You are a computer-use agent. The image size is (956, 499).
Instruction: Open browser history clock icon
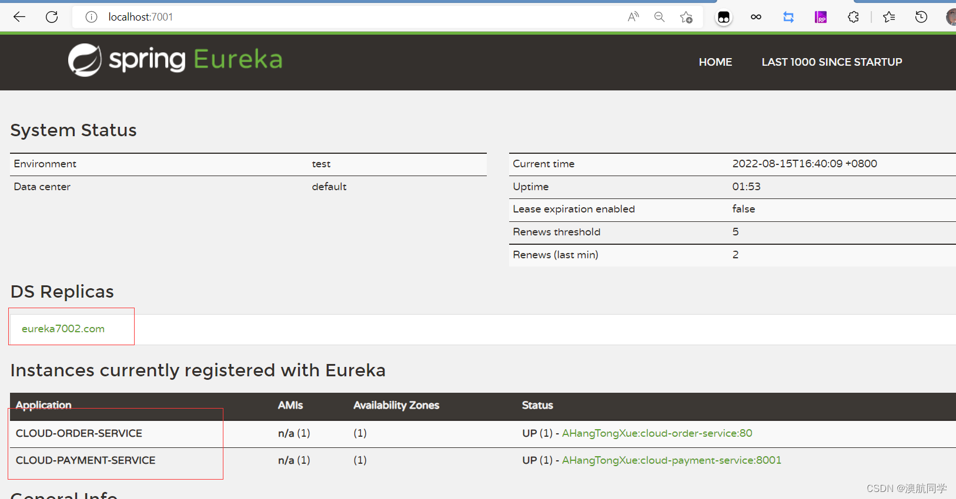921,17
